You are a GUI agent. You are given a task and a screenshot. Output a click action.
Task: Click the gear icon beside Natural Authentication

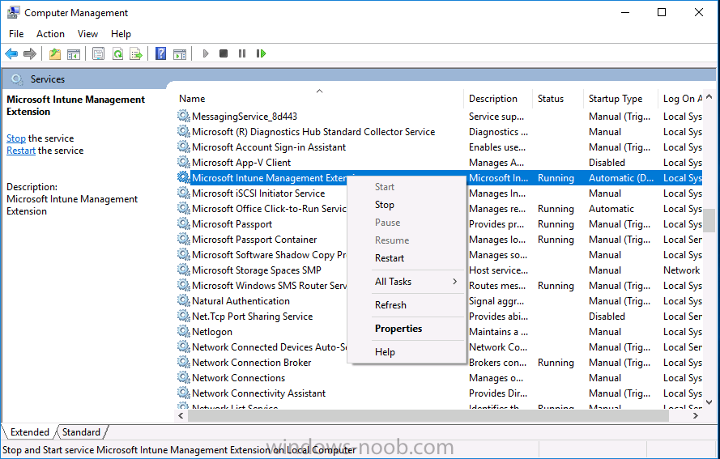184,300
